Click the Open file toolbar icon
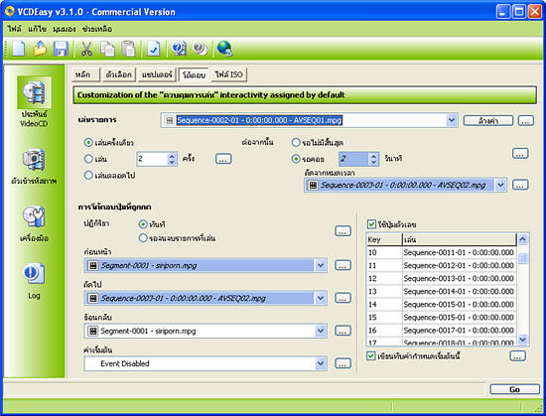 (40, 48)
